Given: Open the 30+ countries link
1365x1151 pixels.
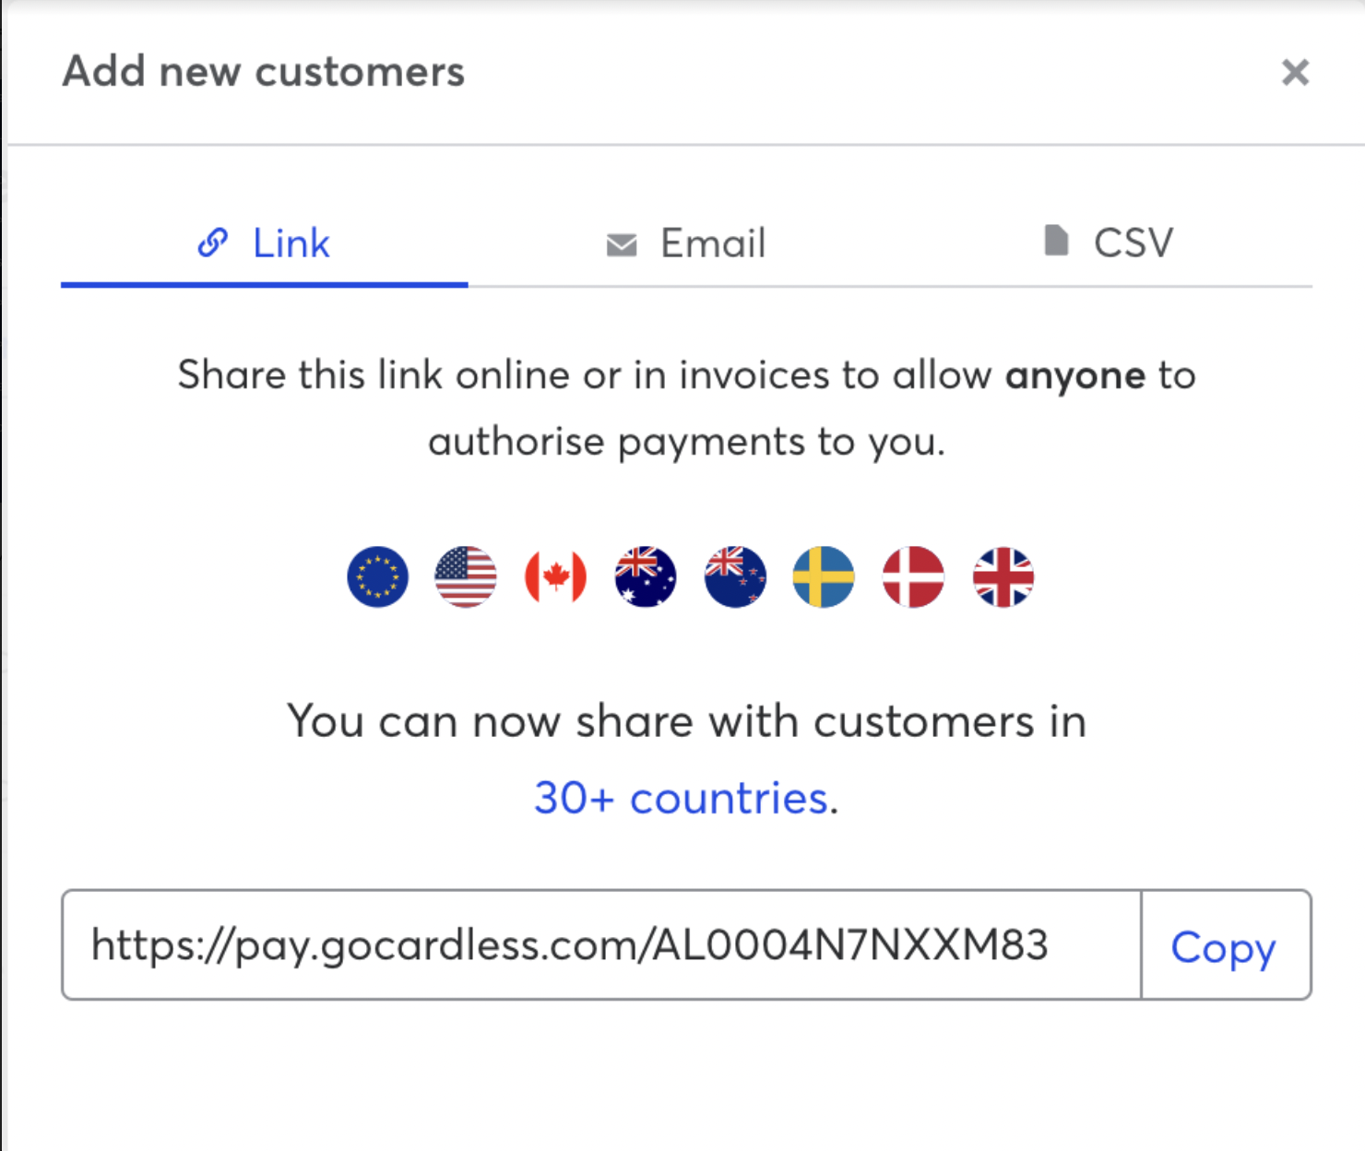Looking at the screenshot, I should [681, 798].
